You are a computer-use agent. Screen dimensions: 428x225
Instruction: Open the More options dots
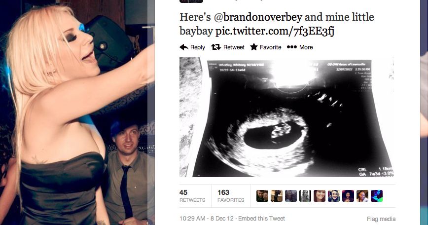[x=292, y=47]
